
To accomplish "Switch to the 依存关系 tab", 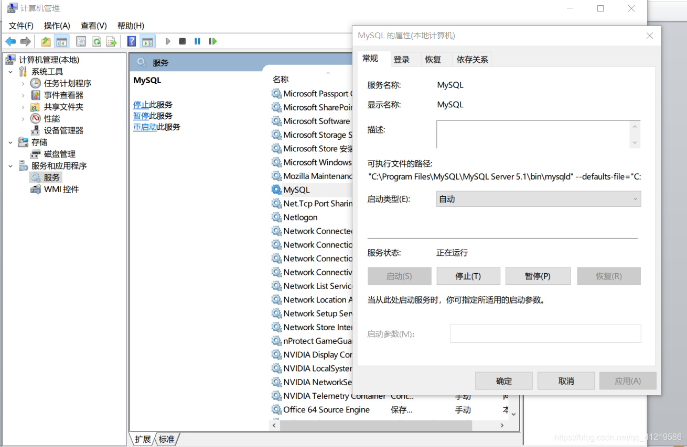I will point(472,60).
